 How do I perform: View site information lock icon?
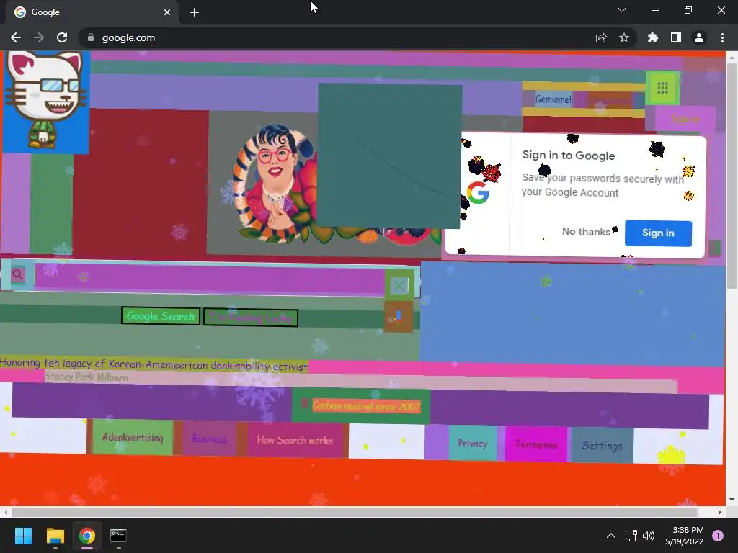[91, 37]
